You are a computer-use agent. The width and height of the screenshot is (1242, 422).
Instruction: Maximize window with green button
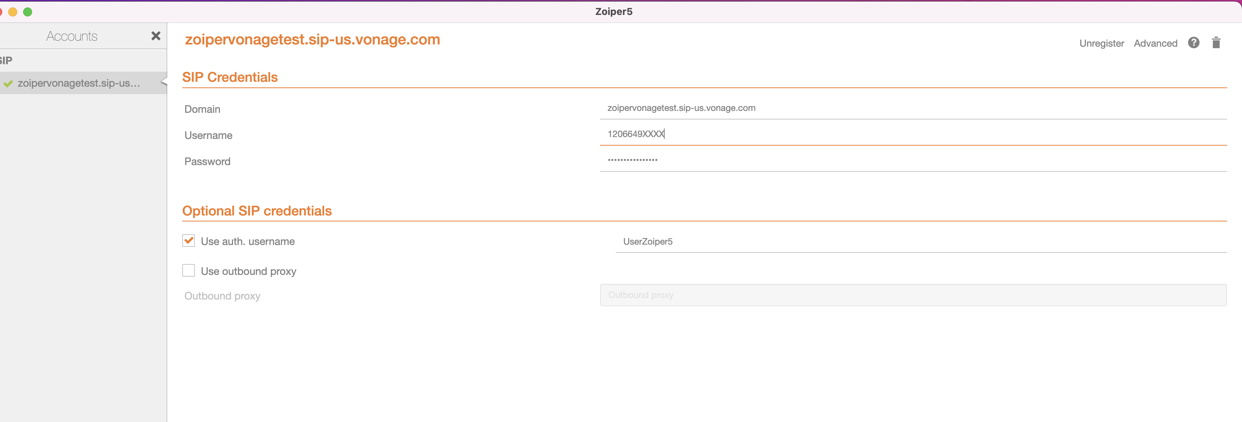coord(28,12)
